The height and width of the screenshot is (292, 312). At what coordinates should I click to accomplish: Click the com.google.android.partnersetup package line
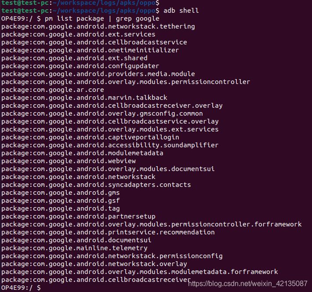tap(78, 216)
